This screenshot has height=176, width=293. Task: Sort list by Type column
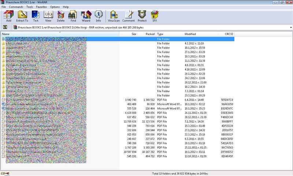click(x=170, y=34)
